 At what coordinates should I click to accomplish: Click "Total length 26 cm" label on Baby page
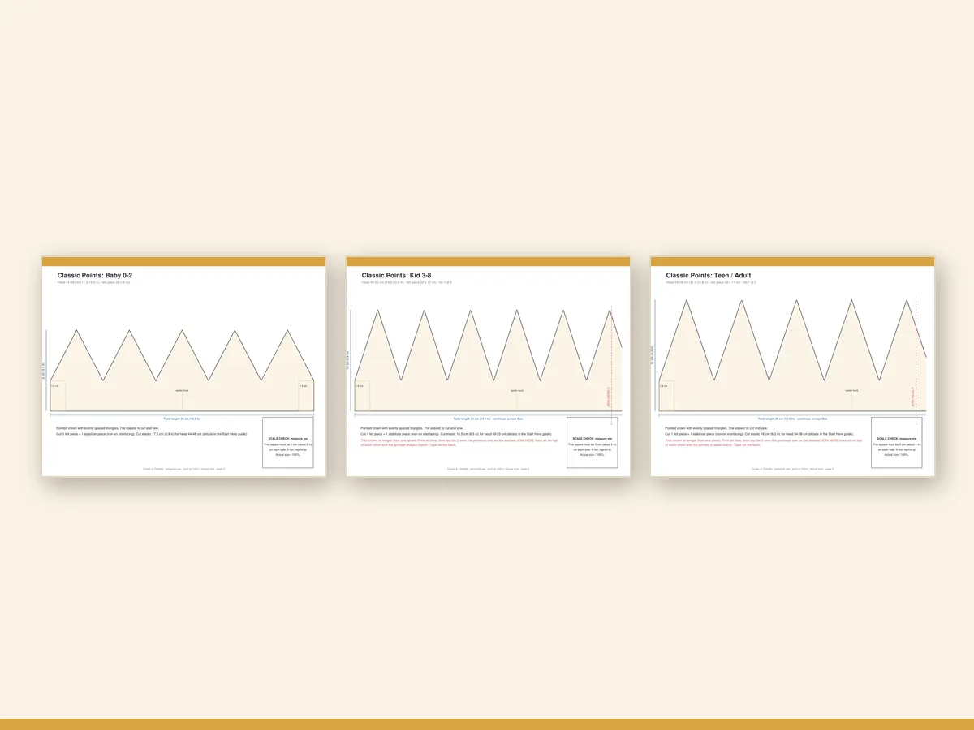182,419
